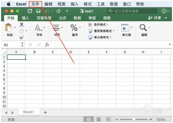Viewport: 173px width, 123px height.
Task: Expand the formula bar
Action: coord(170,45)
